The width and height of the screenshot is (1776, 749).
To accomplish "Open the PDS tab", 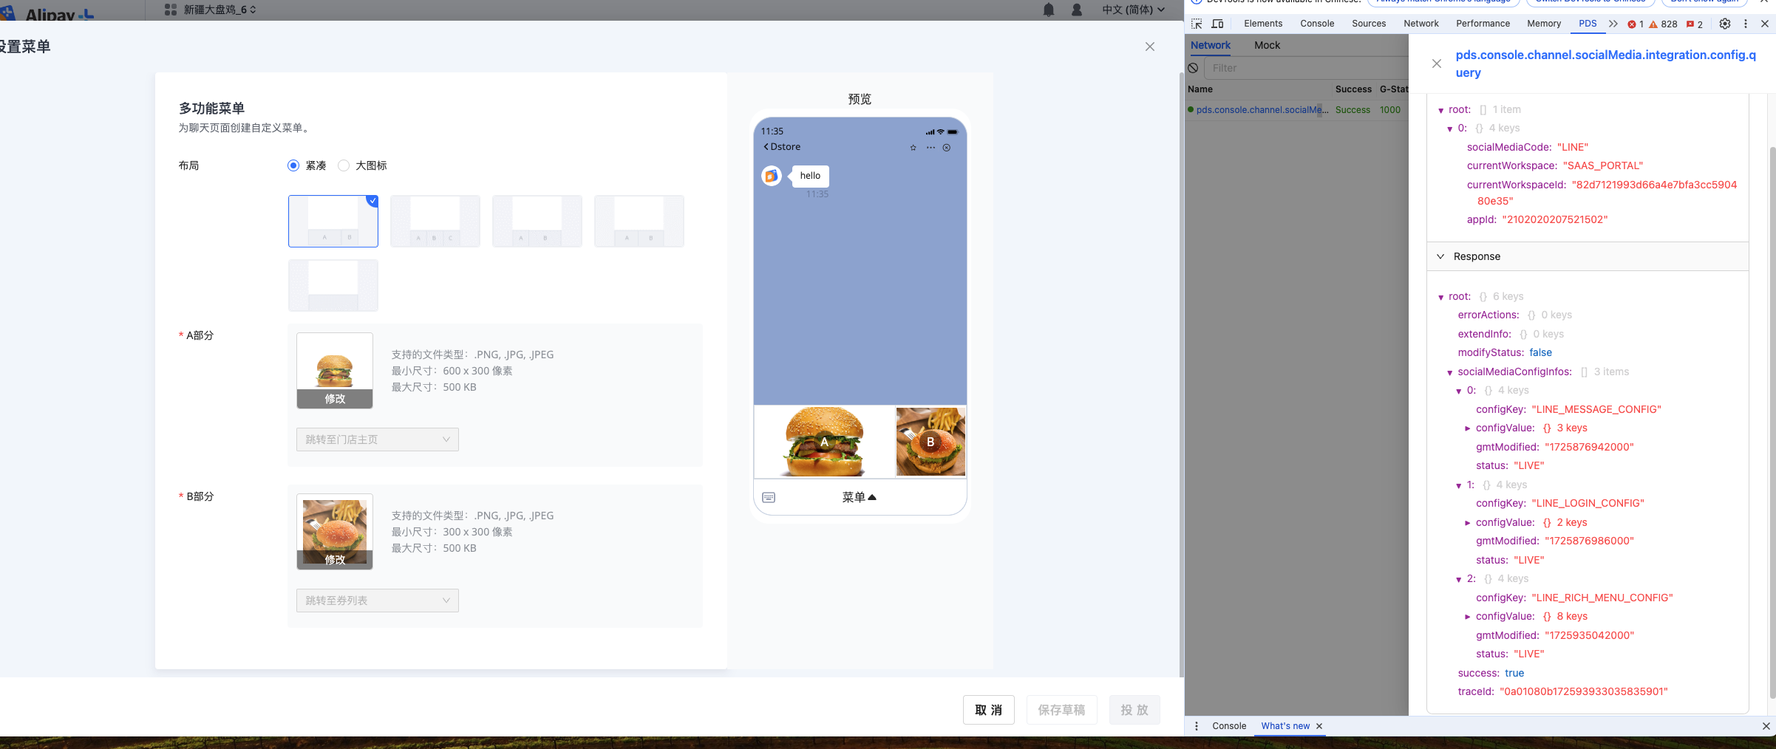I will [1588, 24].
